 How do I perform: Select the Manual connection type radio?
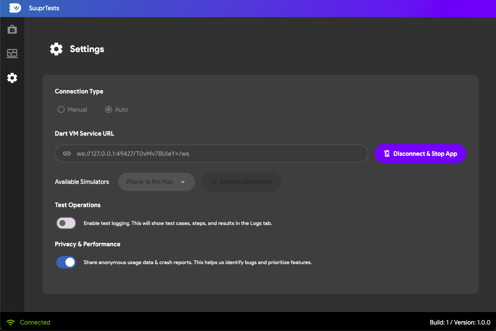click(x=61, y=109)
